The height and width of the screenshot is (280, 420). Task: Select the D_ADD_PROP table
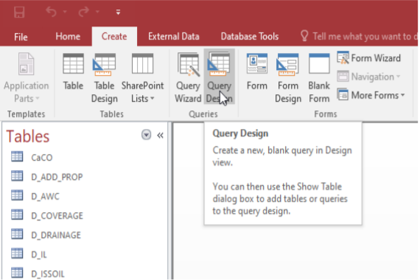click(57, 177)
